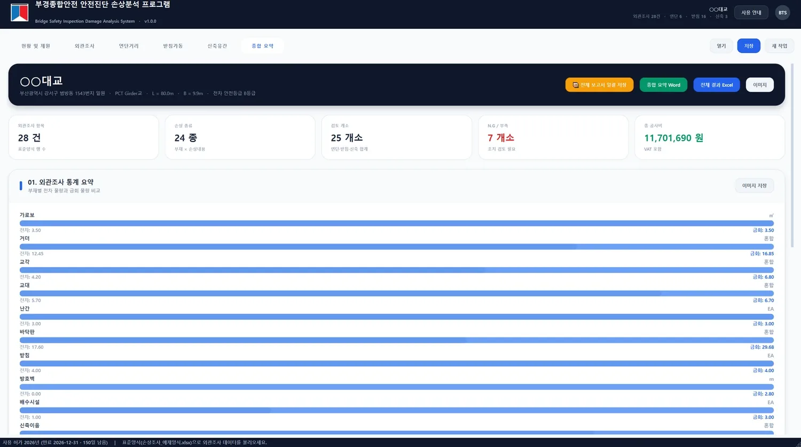Click the 난간 row label

(25, 309)
